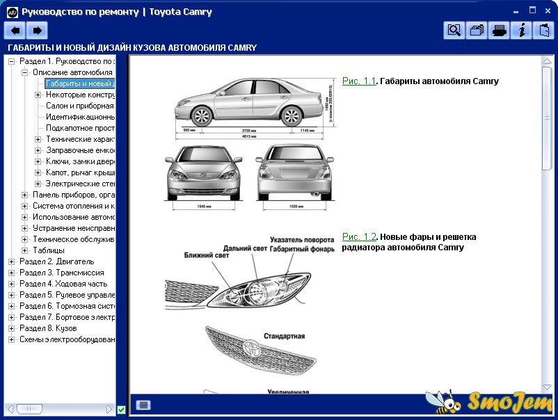
Task: Expand 'Раздел 7. Бортовое электро...' node
Action: tap(11, 317)
